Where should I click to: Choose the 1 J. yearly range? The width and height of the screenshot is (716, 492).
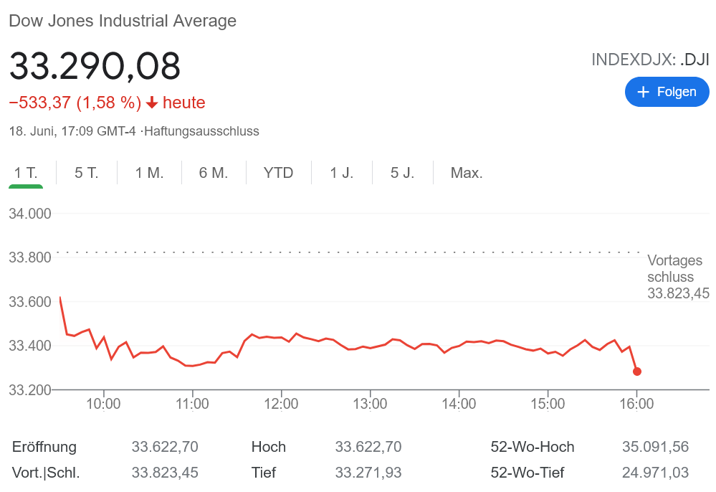[x=342, y=173]
